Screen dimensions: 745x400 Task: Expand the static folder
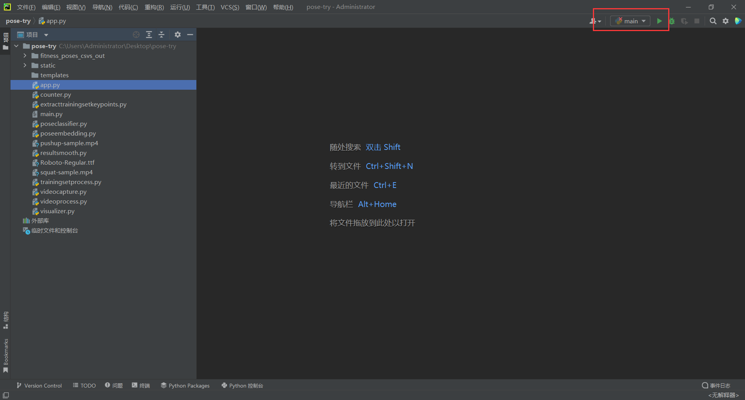tap(25, 65)
